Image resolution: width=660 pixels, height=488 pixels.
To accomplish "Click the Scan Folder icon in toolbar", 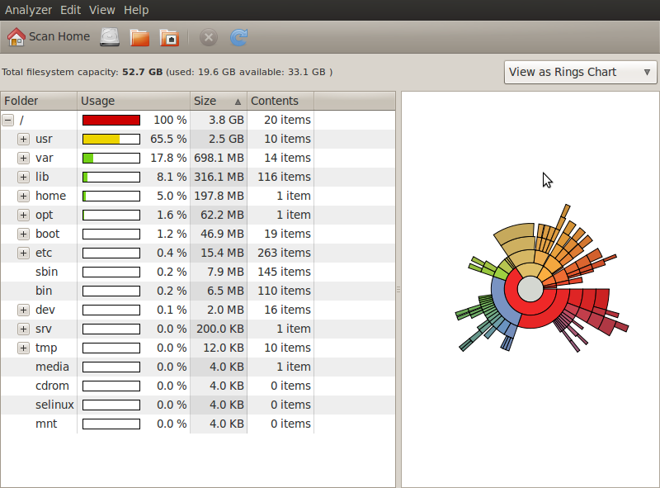I will coord(139,37).
